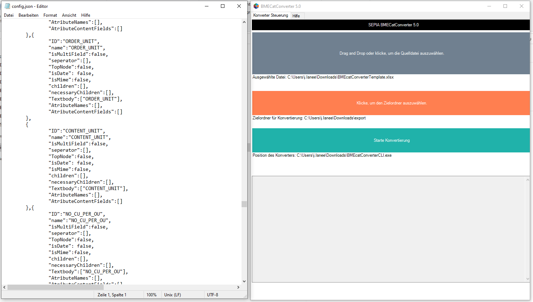Switch to Konverter Steuerung tab
The width and height of the screenshot is (533, 302).
tap(271, 15)
